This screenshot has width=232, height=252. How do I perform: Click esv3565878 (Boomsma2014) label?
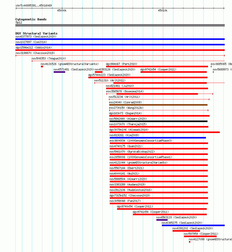(125, 91)
